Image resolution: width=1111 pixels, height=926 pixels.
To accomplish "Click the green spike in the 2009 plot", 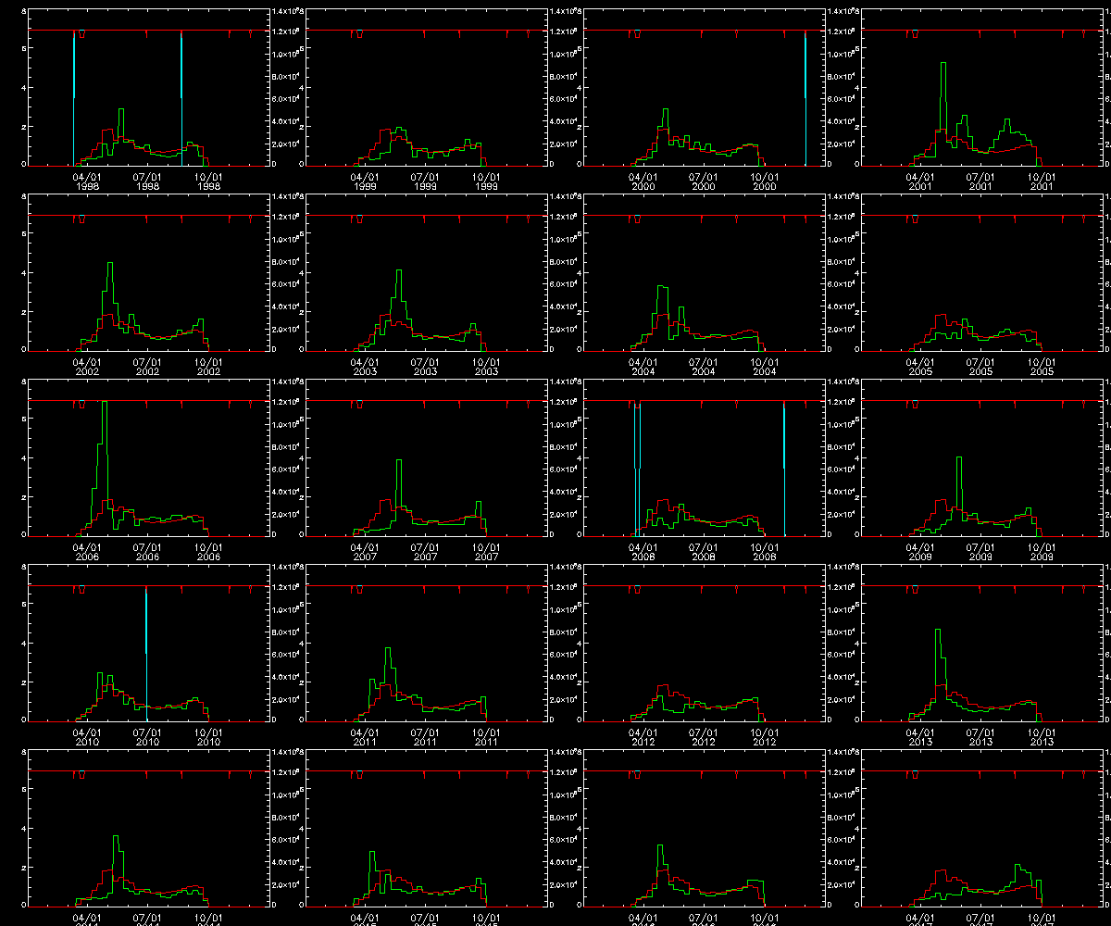I will click(959, 458).
